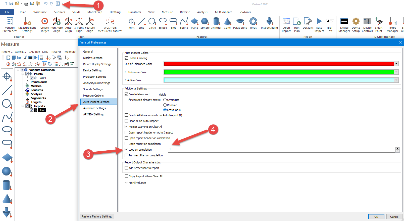Open Device Setup gear icon
Screen dimensions: 404x221
(356, 21)
